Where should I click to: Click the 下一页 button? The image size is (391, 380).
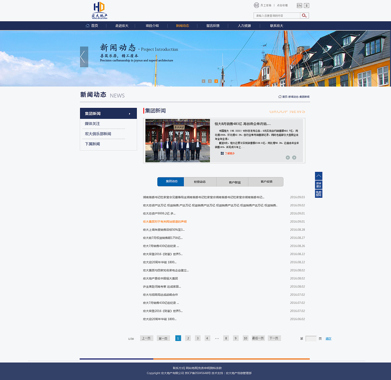pos(274,338)
